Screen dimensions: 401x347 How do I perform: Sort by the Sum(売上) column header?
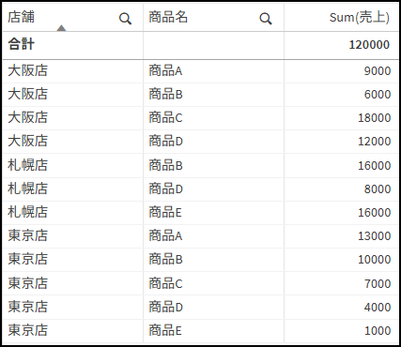[x=360, y=18]
